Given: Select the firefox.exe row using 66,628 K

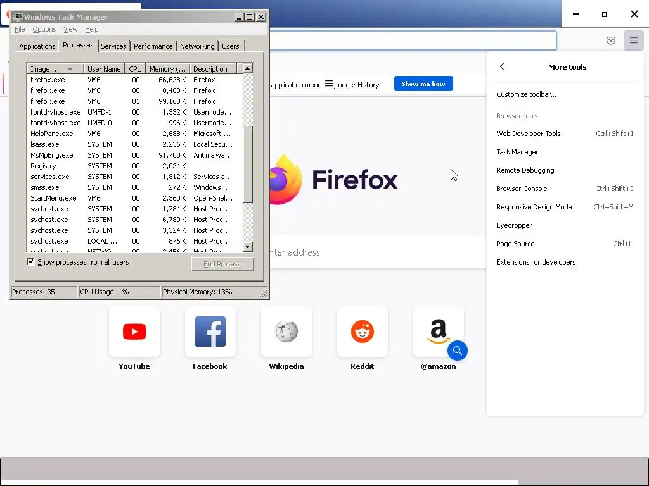Looking at the screenshot, I should 134,80.
